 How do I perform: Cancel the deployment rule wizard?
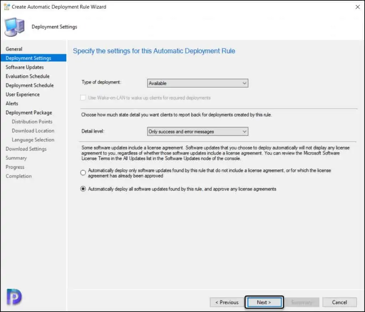point(339,302)
